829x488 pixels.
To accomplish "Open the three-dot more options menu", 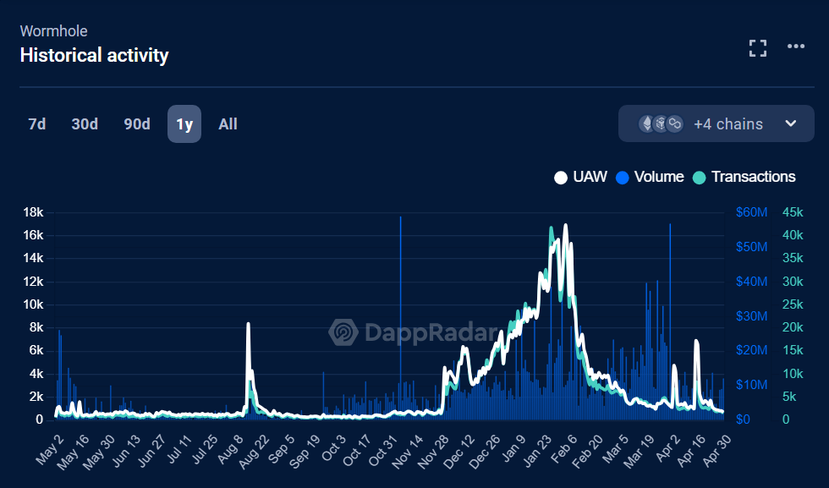I will (796, 47).
